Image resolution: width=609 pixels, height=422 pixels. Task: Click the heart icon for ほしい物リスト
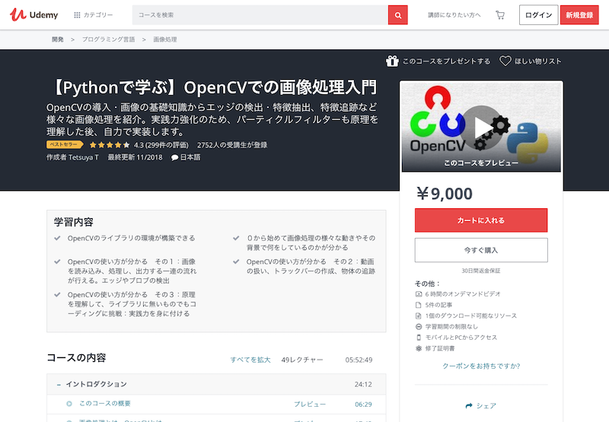[x=505, y=61]
